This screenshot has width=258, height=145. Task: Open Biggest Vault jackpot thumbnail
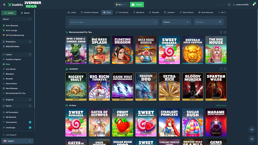click(76, 87)
